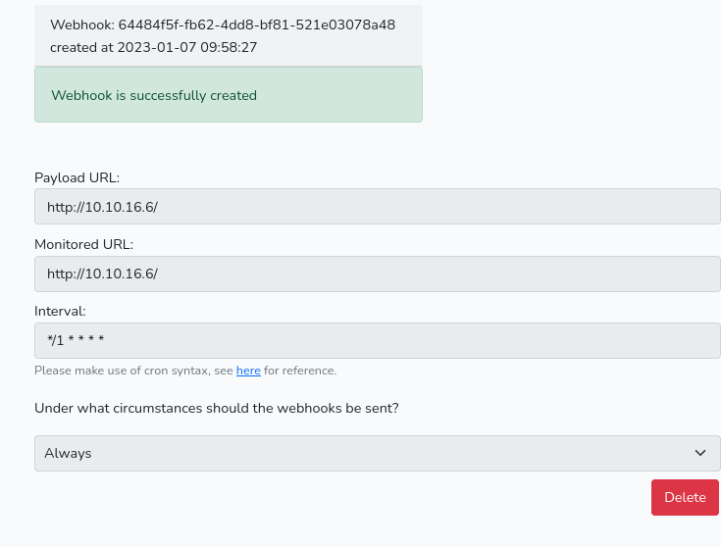Click the time 09:58:27 in the header
Image resolution: width=721 pixels, height=547 pixels.
(229, 47)
